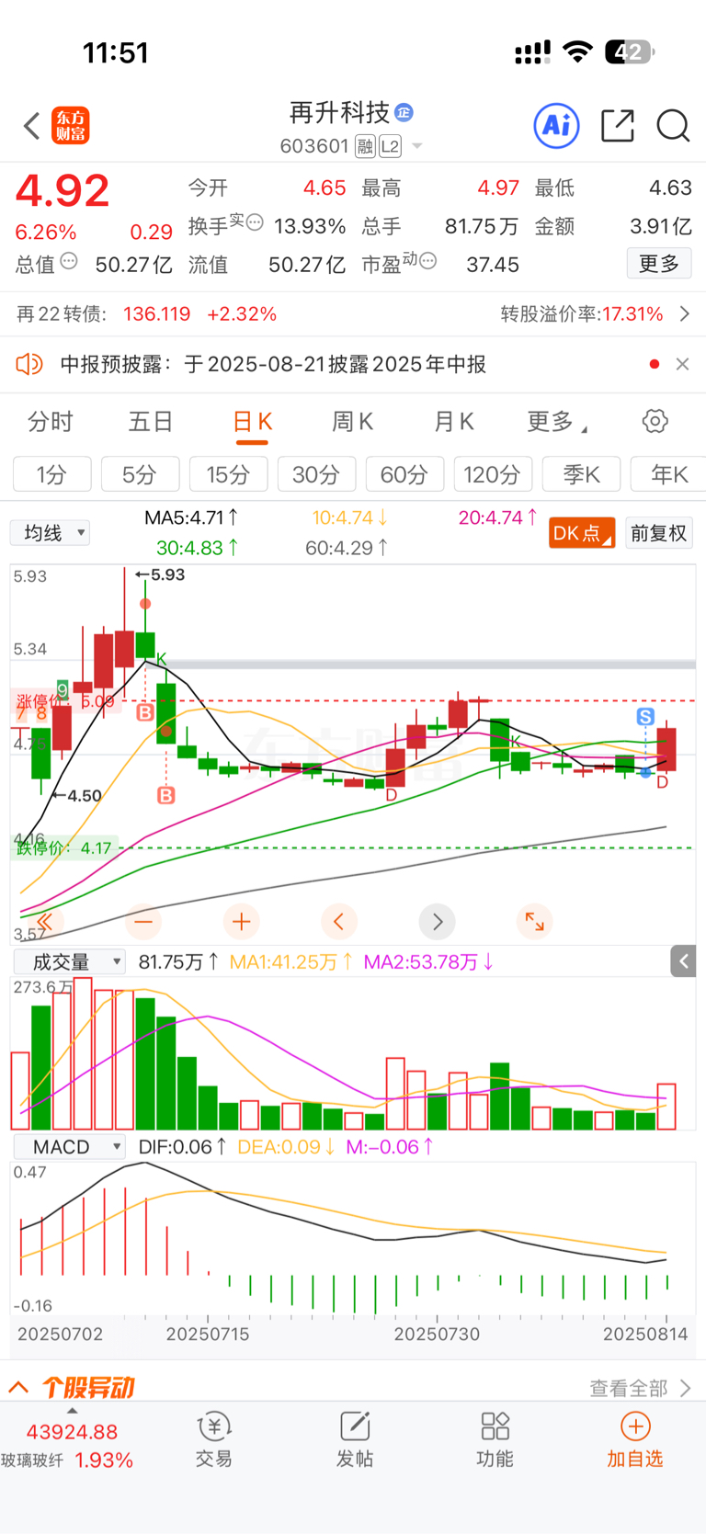Switch to 五日 tab
The height and width of the screenshot is (1534, 706).
(151, 422)
